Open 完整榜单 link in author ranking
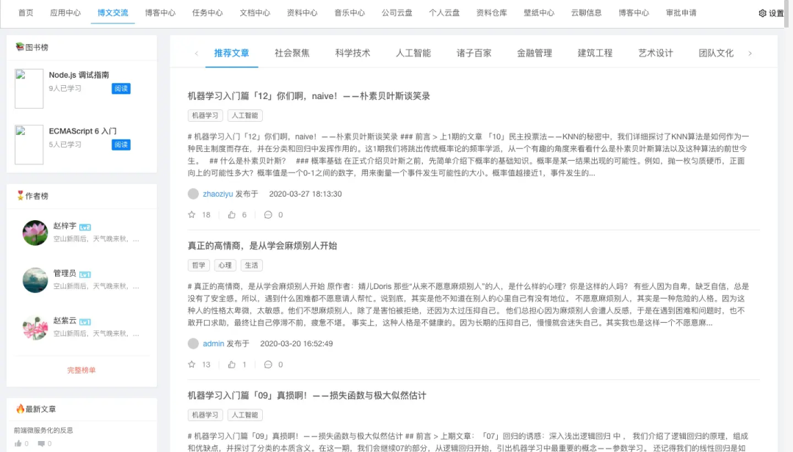793x452 pixels. [x=82, y=371]
